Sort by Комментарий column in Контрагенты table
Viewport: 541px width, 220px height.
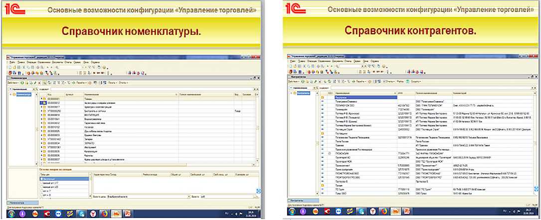point(492,93)
